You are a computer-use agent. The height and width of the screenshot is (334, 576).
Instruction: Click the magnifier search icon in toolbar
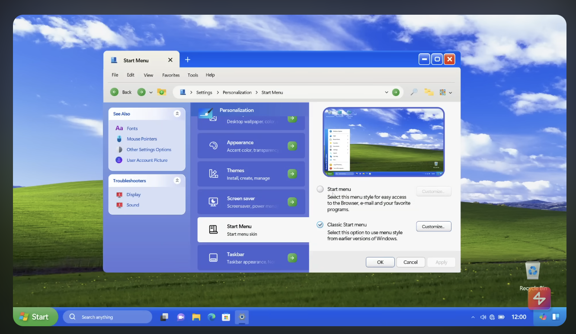(414, 92)
